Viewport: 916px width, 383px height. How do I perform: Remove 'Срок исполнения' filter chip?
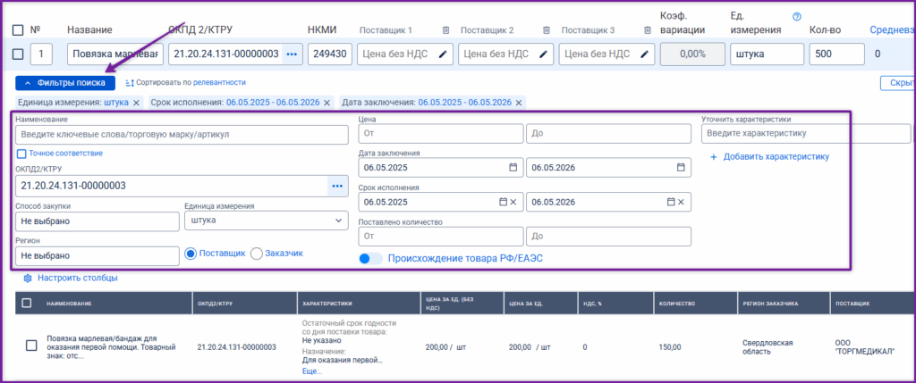tap(327, 103)
